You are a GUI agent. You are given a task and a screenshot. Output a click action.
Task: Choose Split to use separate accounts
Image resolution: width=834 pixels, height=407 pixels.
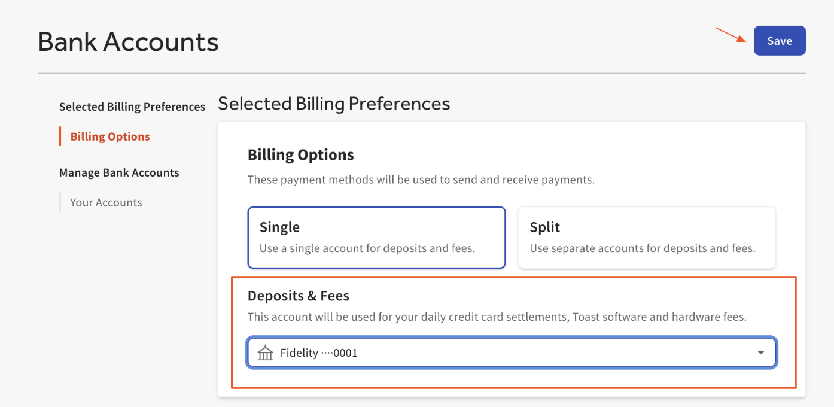(646, 237)
